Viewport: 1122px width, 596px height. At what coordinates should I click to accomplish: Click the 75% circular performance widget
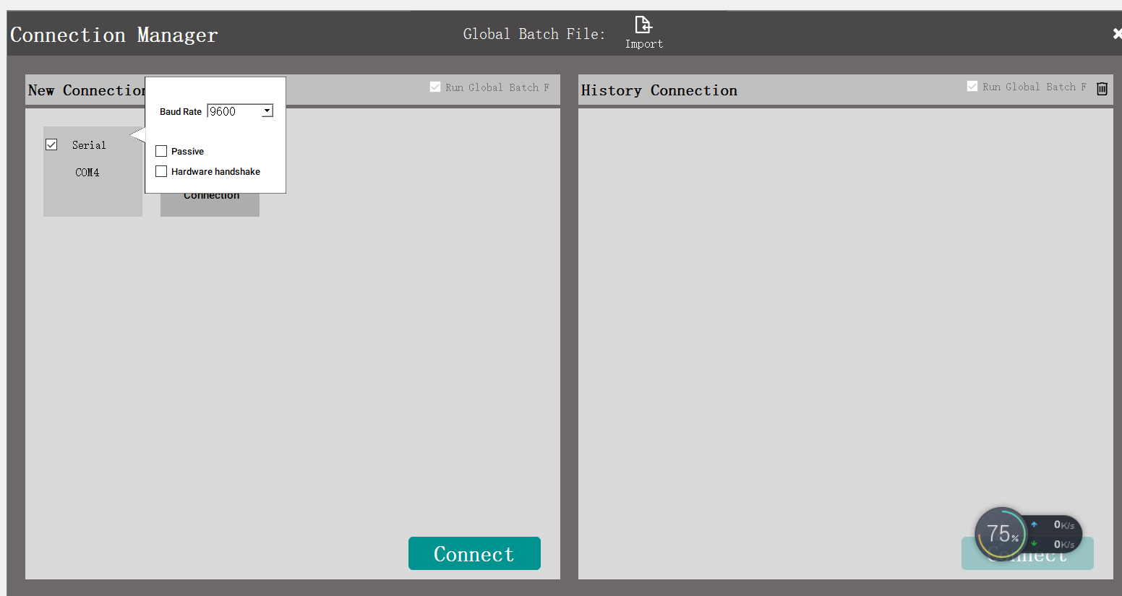pos(1001,533)
